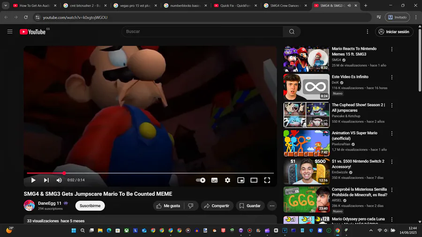Open Chrome three-dot menu
This screenshot has width=422, height=237.
pyautogui.click(x=416, y=17)
